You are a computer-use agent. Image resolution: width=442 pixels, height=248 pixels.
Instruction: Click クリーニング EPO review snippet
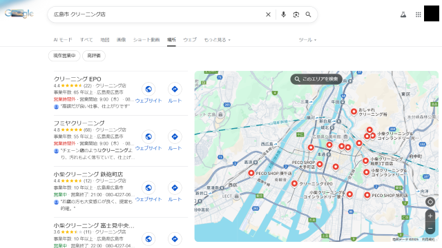[x=95, y=106]
